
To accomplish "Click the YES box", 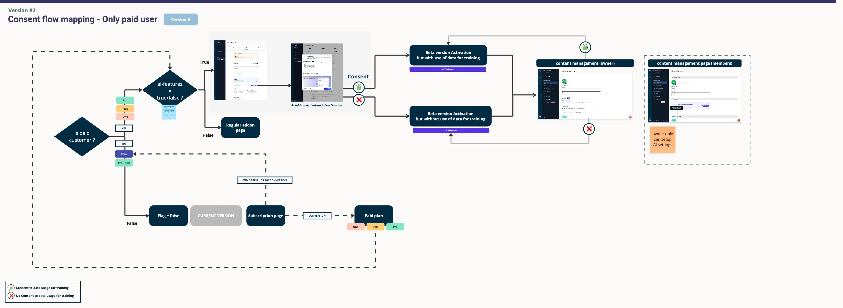I will pyautogui.click(x=124, y=128).
